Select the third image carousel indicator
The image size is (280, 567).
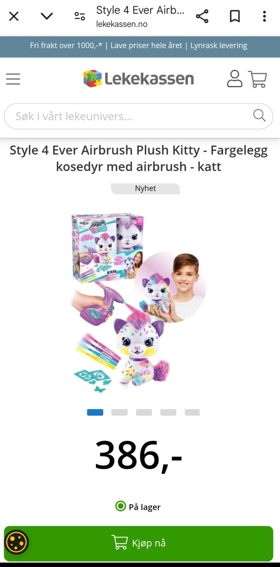(x=144, y=412)
